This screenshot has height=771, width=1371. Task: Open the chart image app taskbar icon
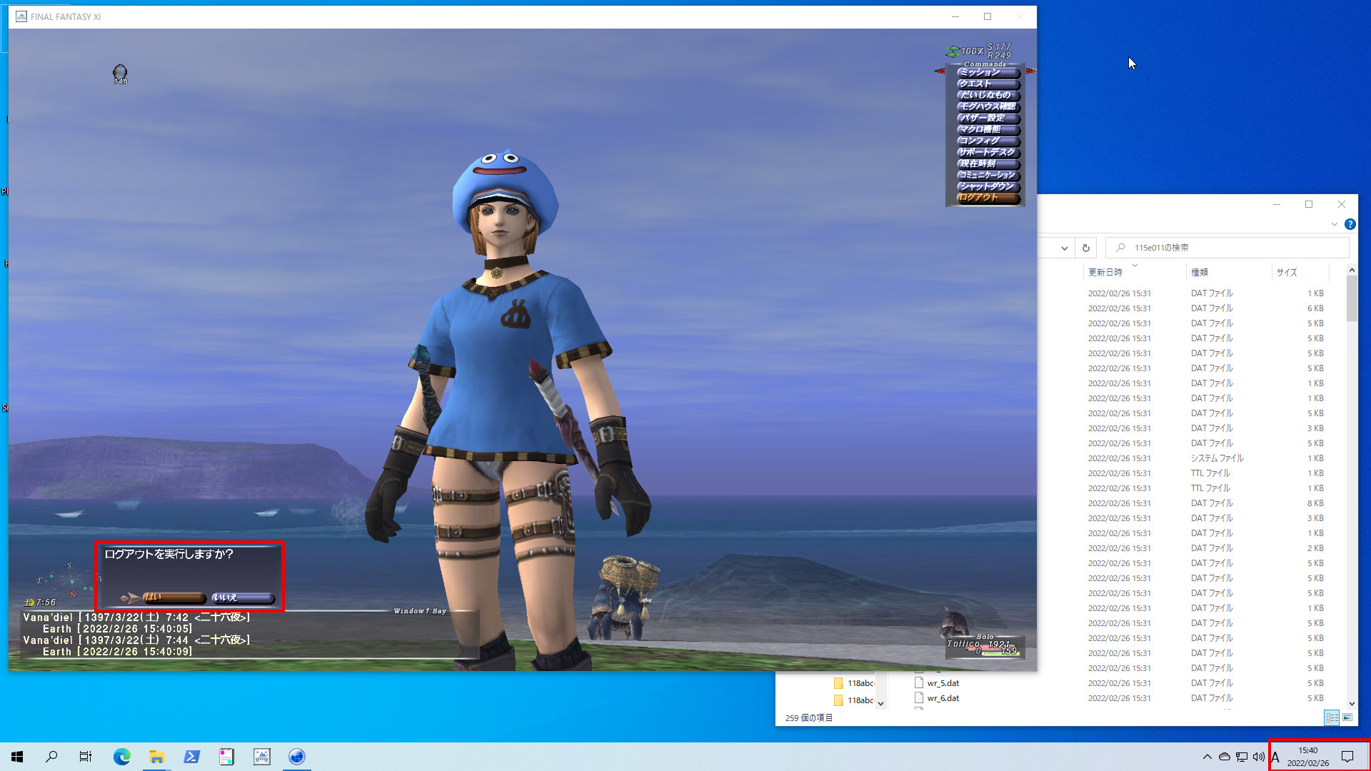click(x=262, y=757)
